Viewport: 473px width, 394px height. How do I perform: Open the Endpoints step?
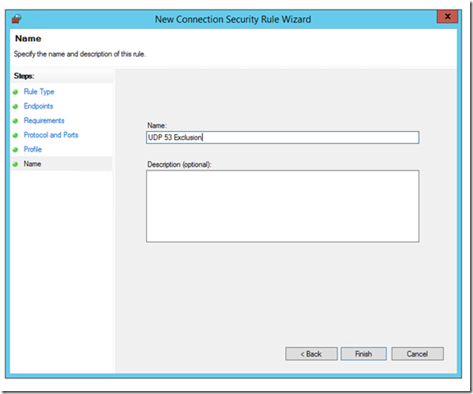click(x=38, y=106)
